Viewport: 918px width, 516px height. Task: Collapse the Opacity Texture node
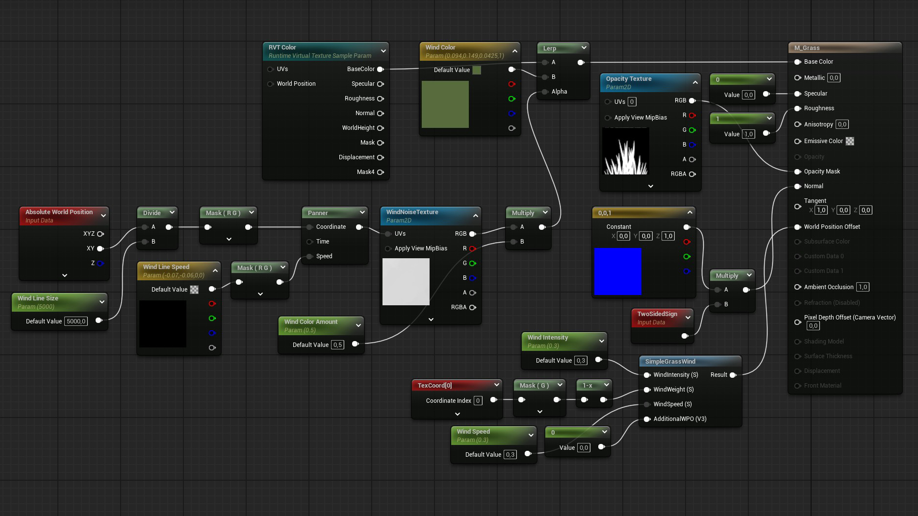coord(695,82)
